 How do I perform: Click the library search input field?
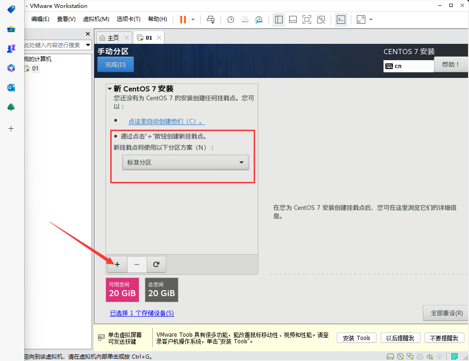[x=54, y=45]
